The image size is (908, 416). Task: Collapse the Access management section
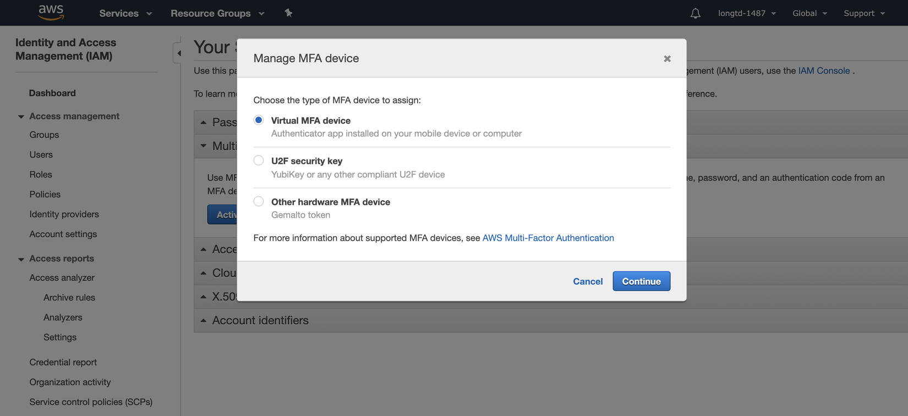(x=21, y=117)
